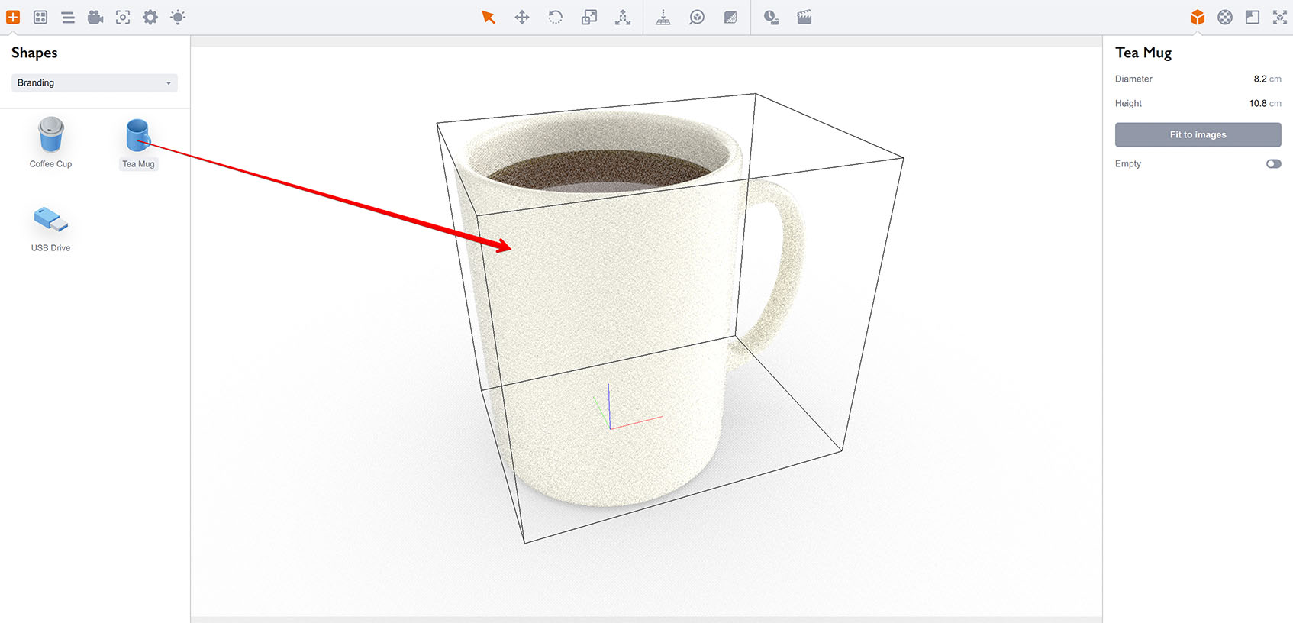
Task: Click the clapperboard animation icon
Action: pyautogui.click(x=804, y=17)
